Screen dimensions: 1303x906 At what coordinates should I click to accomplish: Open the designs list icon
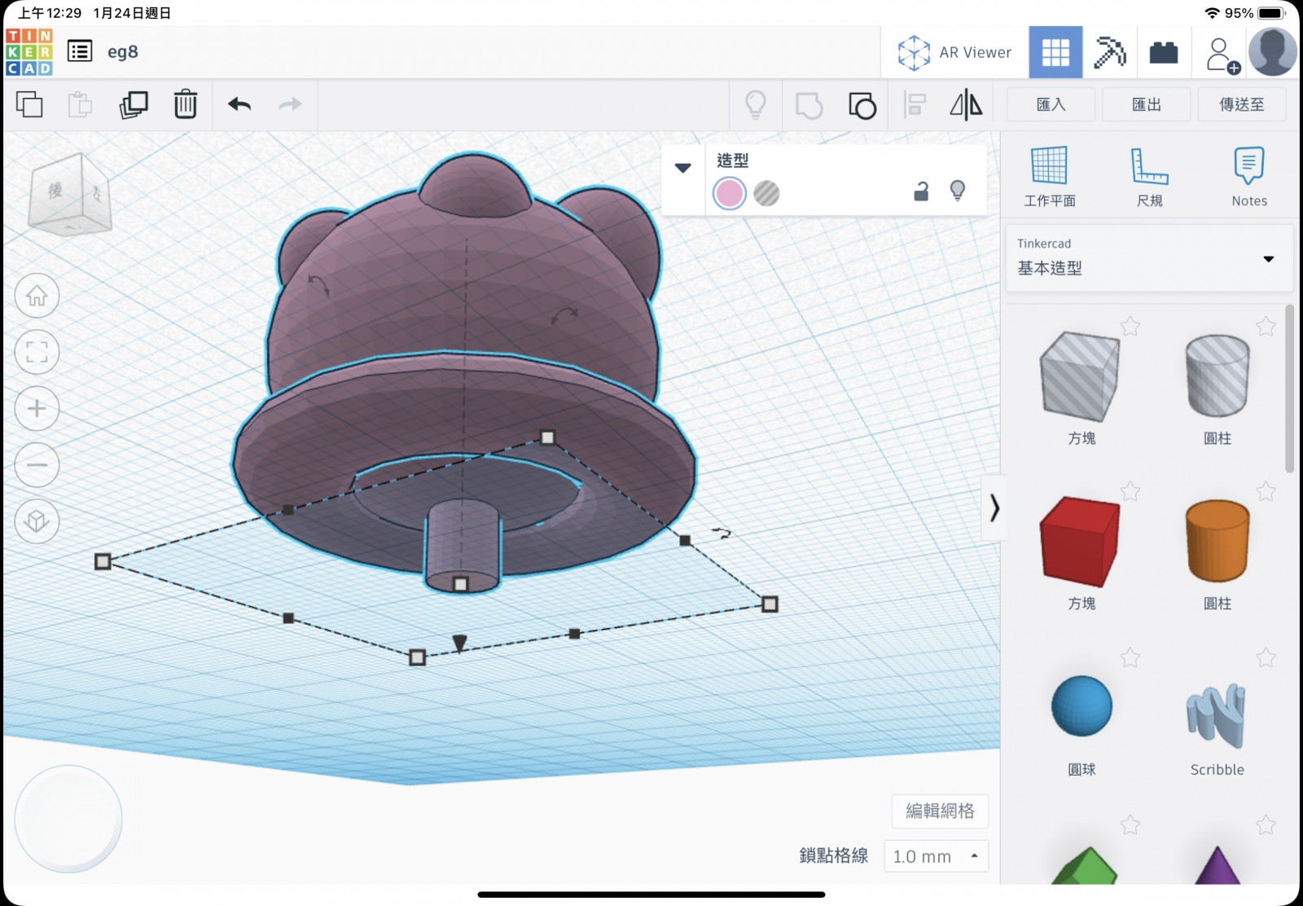tap(80, 52)
